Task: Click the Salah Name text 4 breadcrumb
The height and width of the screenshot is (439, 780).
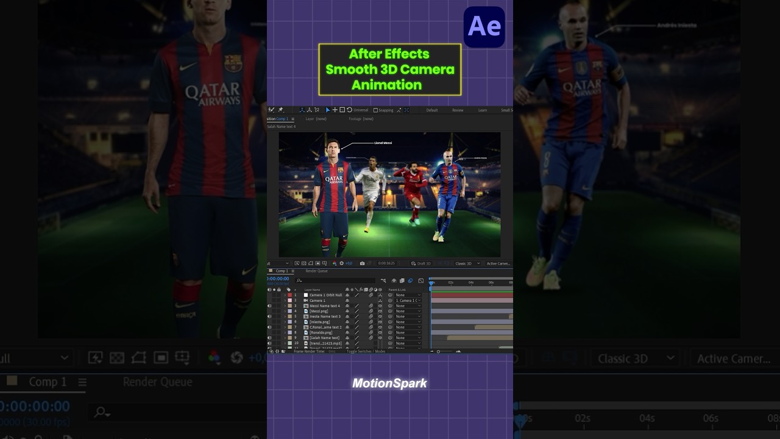Action: 282,127
